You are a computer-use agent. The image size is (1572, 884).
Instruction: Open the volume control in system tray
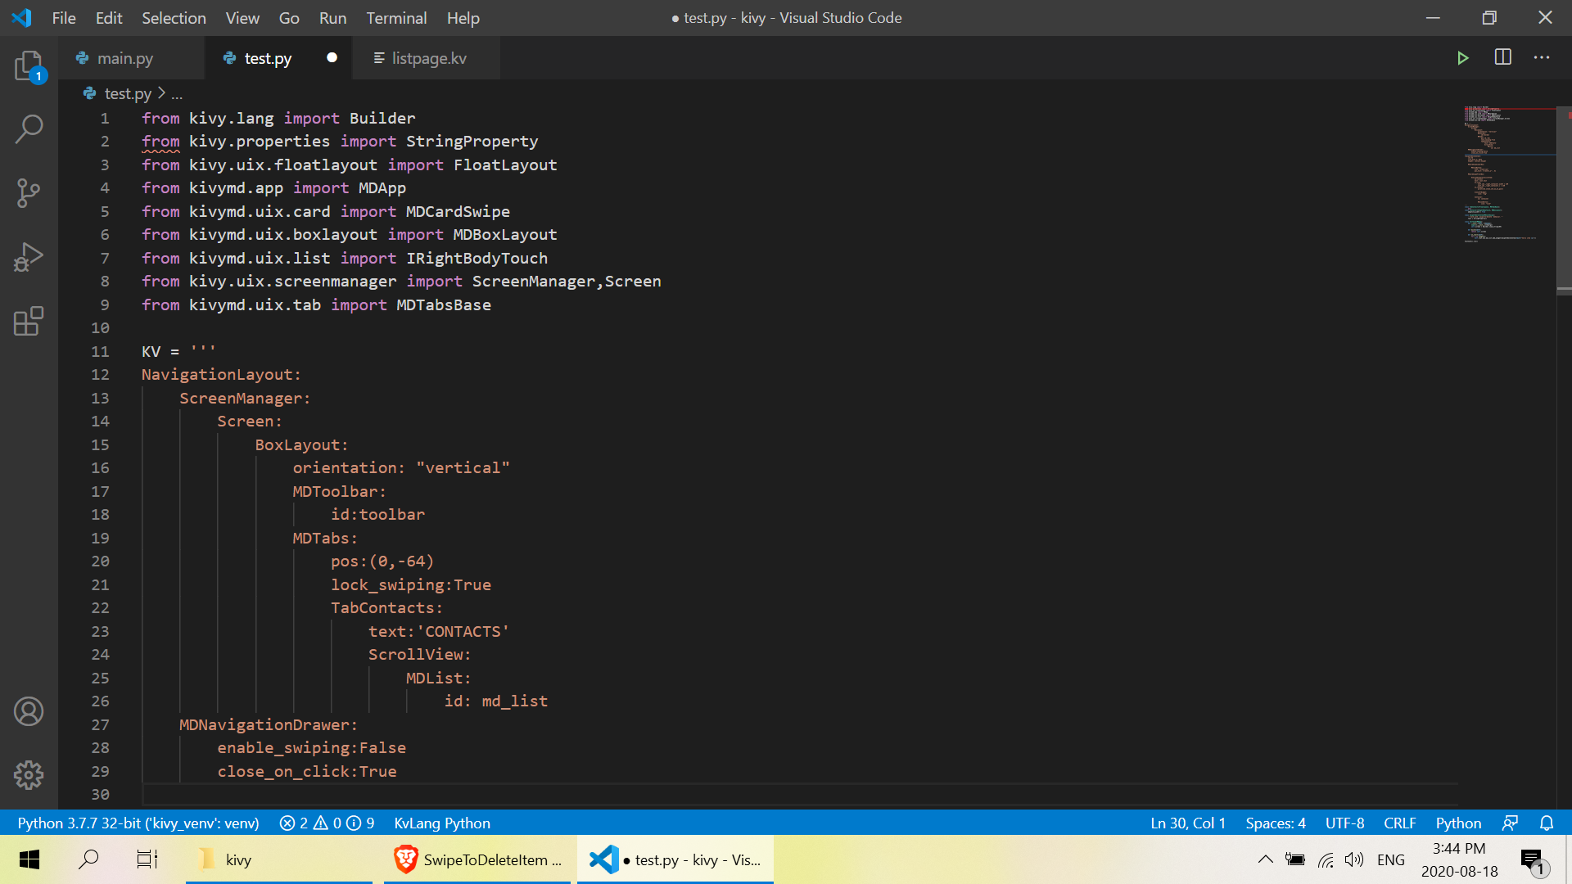pos(1355,859)
